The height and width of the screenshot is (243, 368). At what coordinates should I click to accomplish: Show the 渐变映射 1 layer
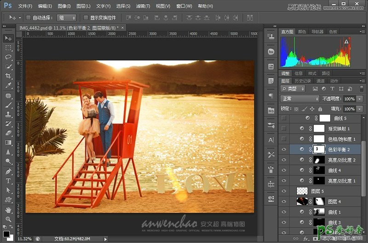click(x=284, y=128)
